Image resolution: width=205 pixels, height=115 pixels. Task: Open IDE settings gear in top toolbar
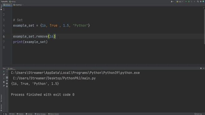[201, 2]
